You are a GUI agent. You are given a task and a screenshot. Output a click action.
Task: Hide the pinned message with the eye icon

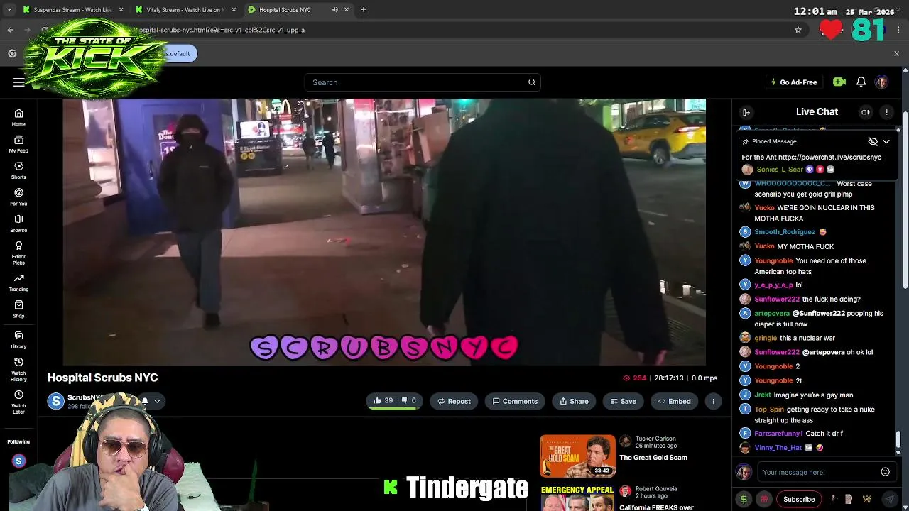click(873, 141)
